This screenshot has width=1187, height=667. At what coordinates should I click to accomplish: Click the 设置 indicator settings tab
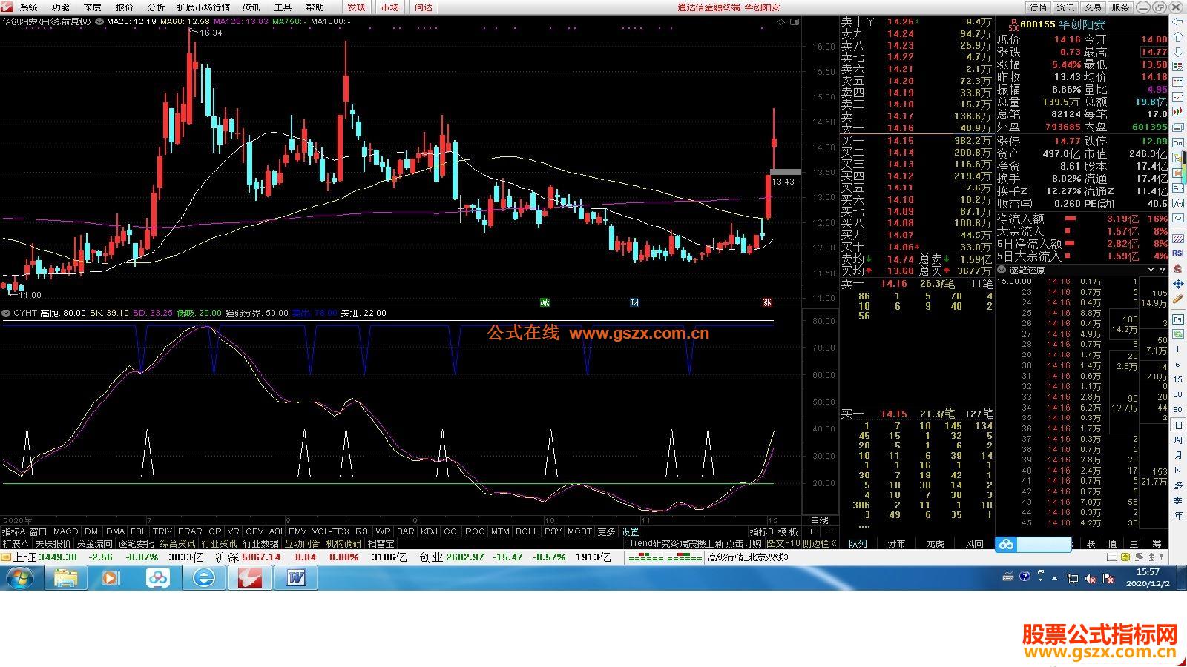pos(631,531)
